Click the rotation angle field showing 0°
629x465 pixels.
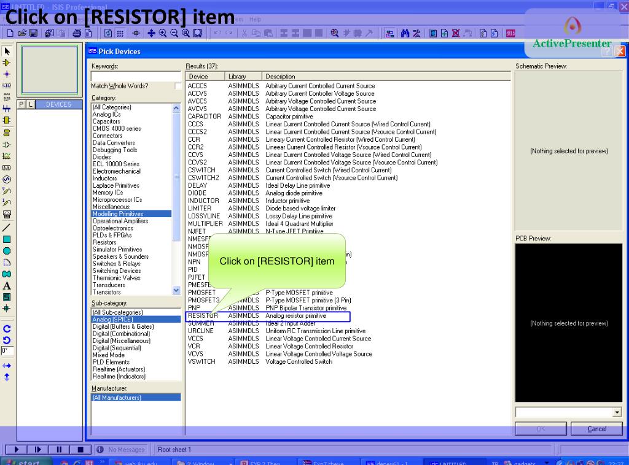(x=7, y=352)
